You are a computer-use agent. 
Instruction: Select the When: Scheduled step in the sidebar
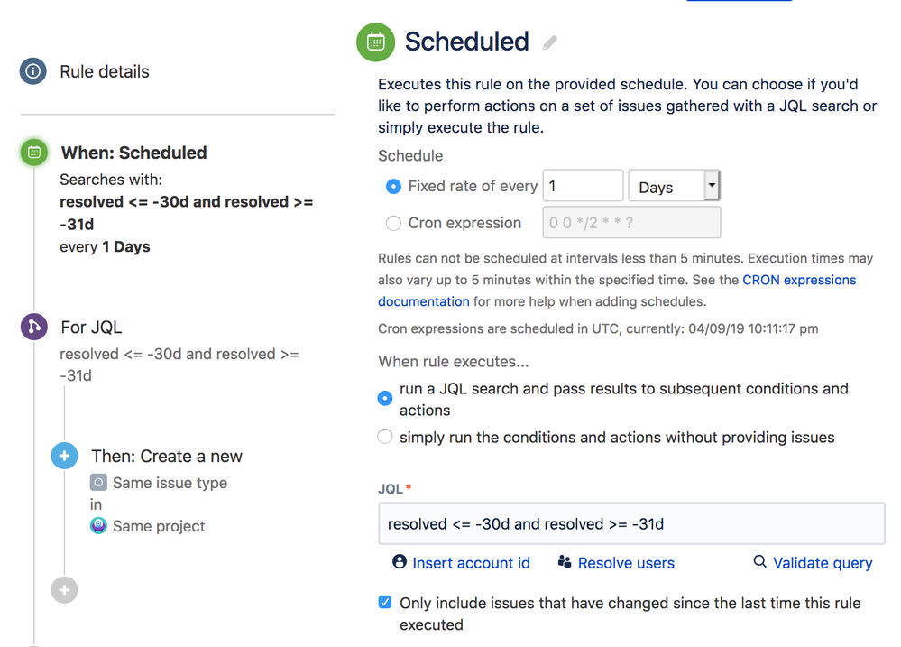[133, 153]
